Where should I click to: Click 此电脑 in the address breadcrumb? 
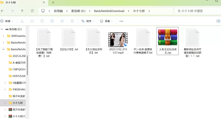(58, 11)
